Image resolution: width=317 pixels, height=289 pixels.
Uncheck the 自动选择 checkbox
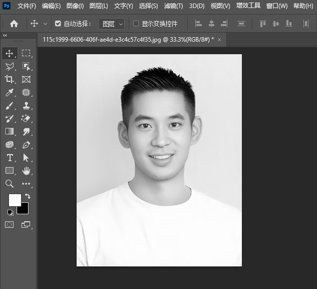coord(58,24)
